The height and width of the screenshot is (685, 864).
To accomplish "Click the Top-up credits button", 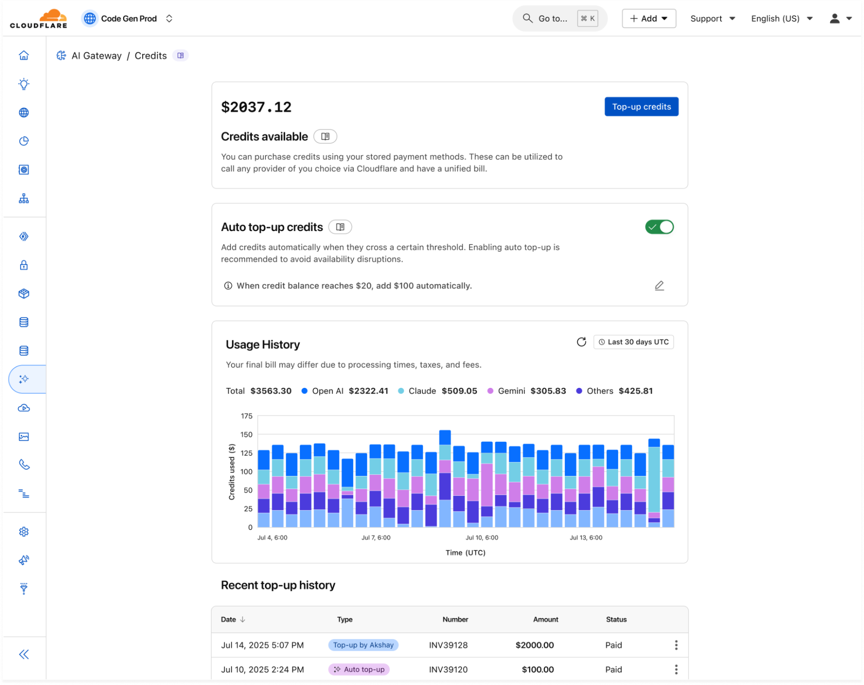I will (x=641, y=107).
